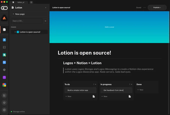Submit the CID with the arrow button
Image resolution: width=170 pixels, height=115 pixels.
[x=45, y=21]
